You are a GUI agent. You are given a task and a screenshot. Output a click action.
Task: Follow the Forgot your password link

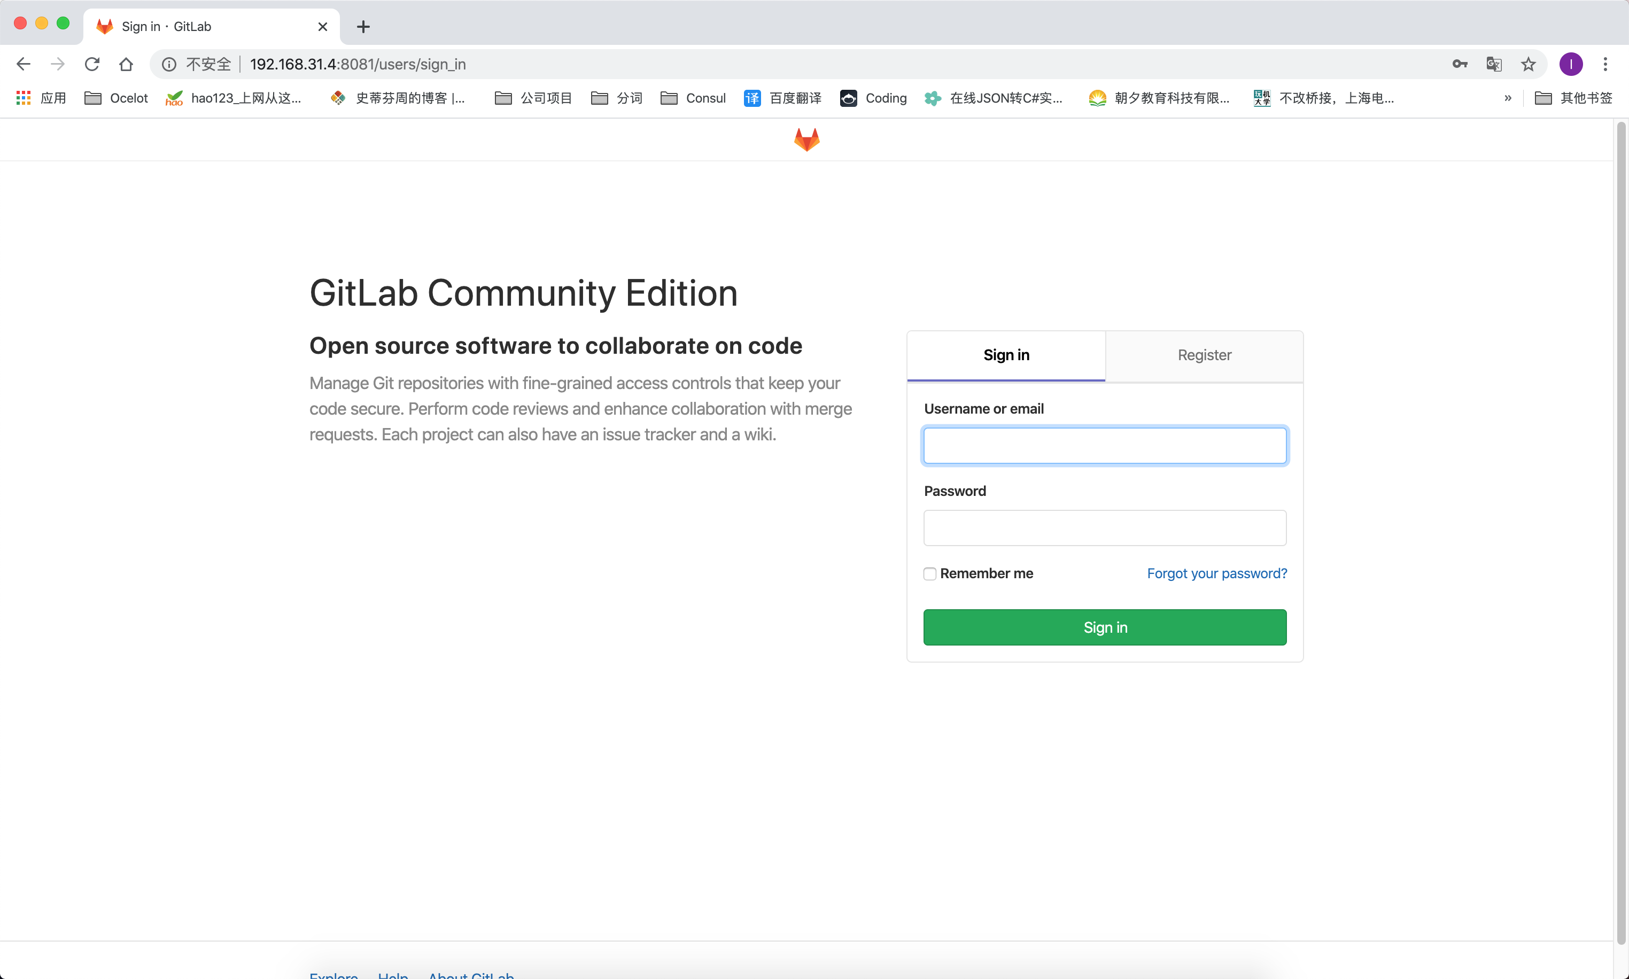pos(1216,573)
